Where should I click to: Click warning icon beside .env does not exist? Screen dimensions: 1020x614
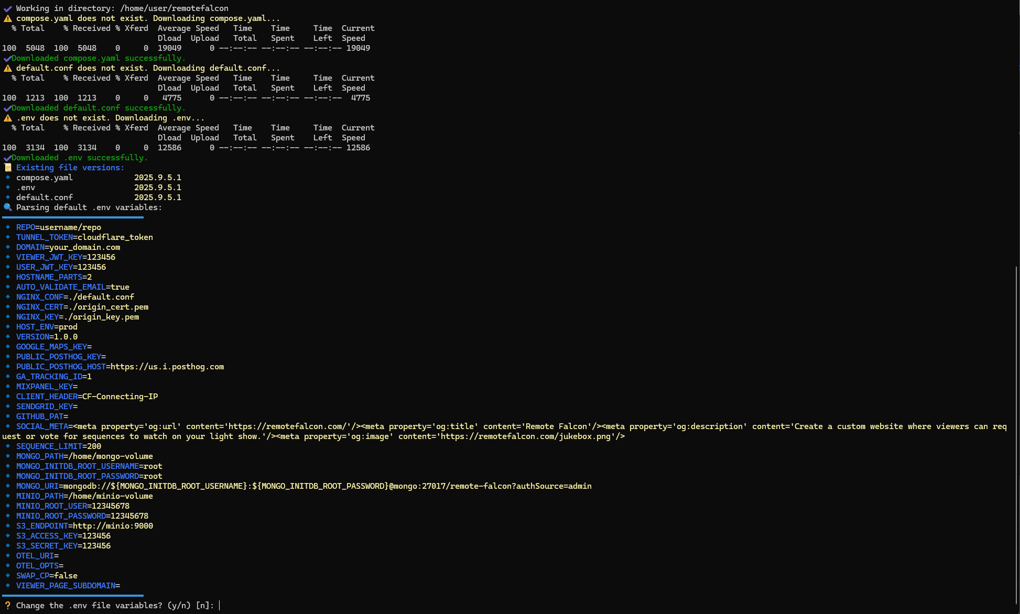point(7,118)
